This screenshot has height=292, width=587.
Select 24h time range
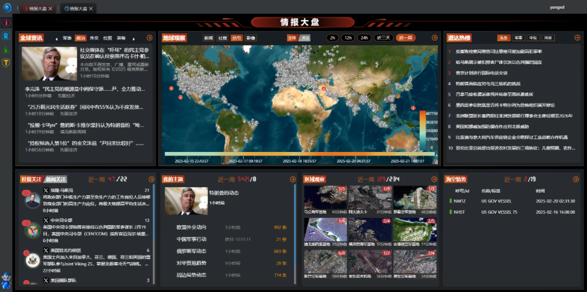[x=365, y=38]
